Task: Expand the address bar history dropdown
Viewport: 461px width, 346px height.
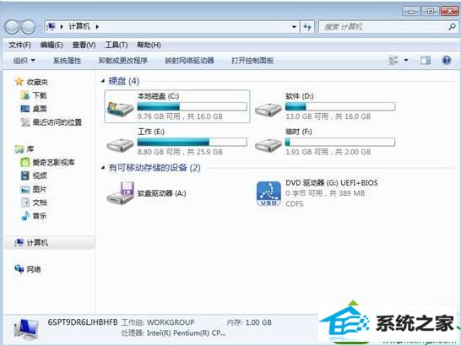Action: 294,27
